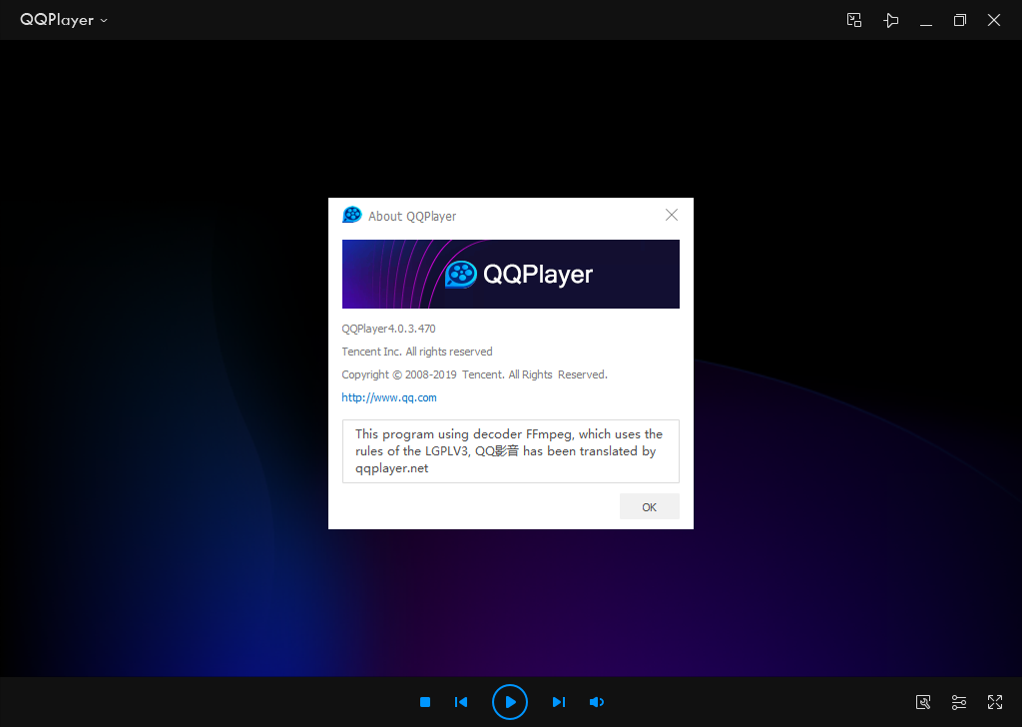Viewport: 1022px width, 727px height.
Task: Enter fullscreen mode
Action: pos(995,702)
